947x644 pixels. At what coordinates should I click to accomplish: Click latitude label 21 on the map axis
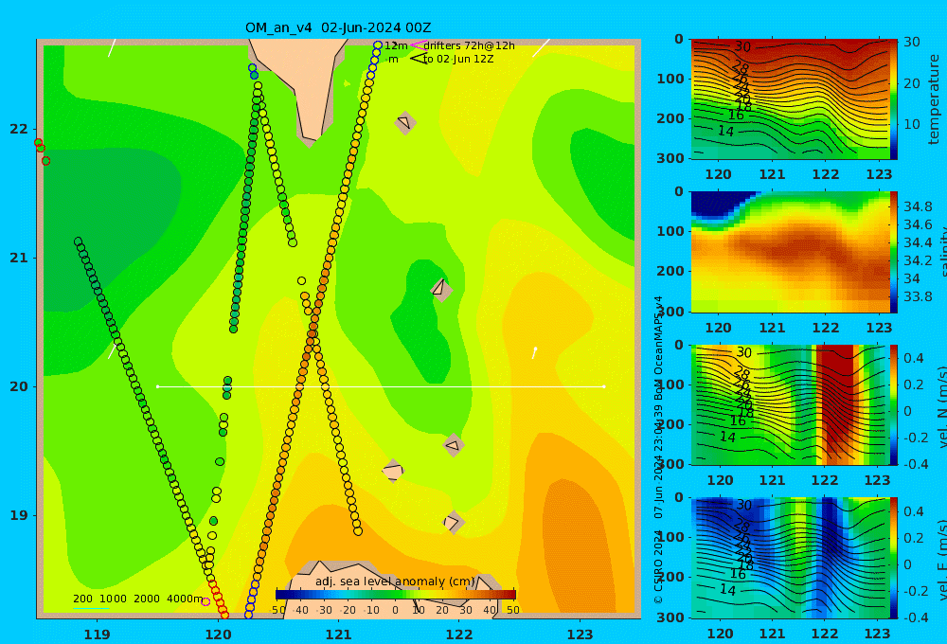(19, 258)
